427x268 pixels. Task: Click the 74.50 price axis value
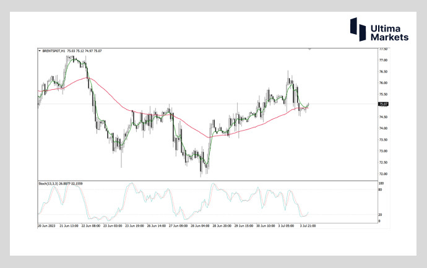(383, 117)
